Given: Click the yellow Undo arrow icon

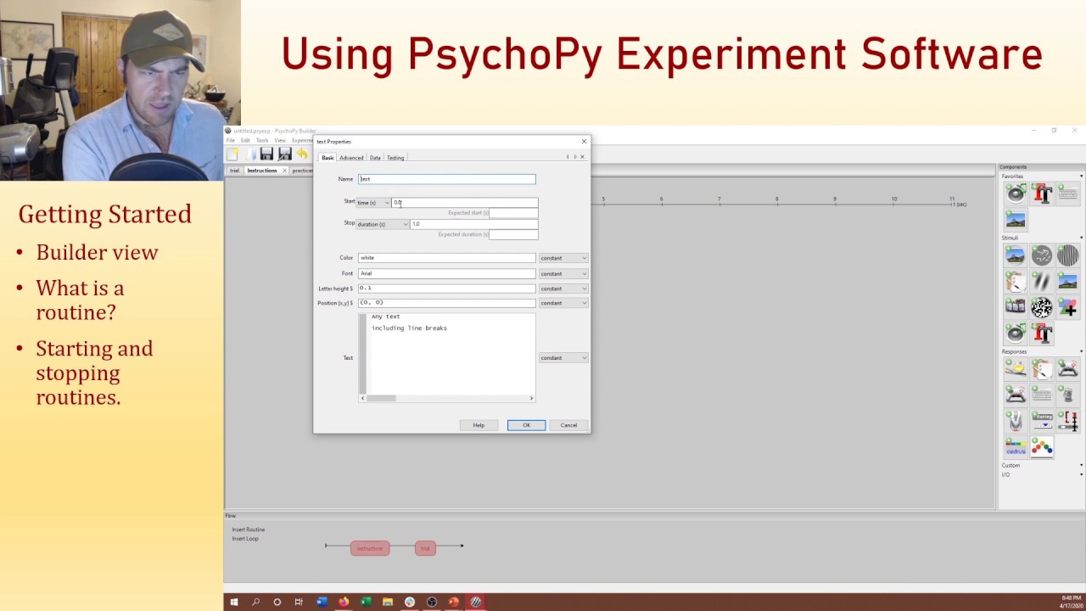Looking at the screenshot, I should pos(302,154).
